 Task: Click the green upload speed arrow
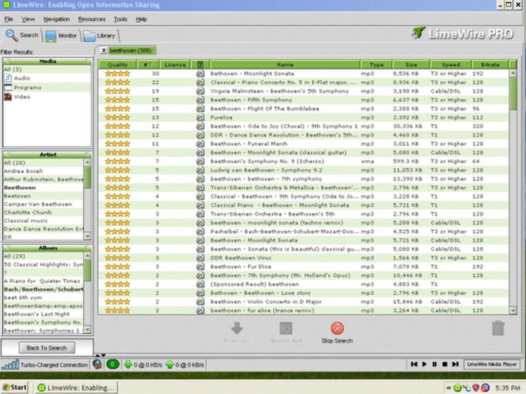click(170, 364)
